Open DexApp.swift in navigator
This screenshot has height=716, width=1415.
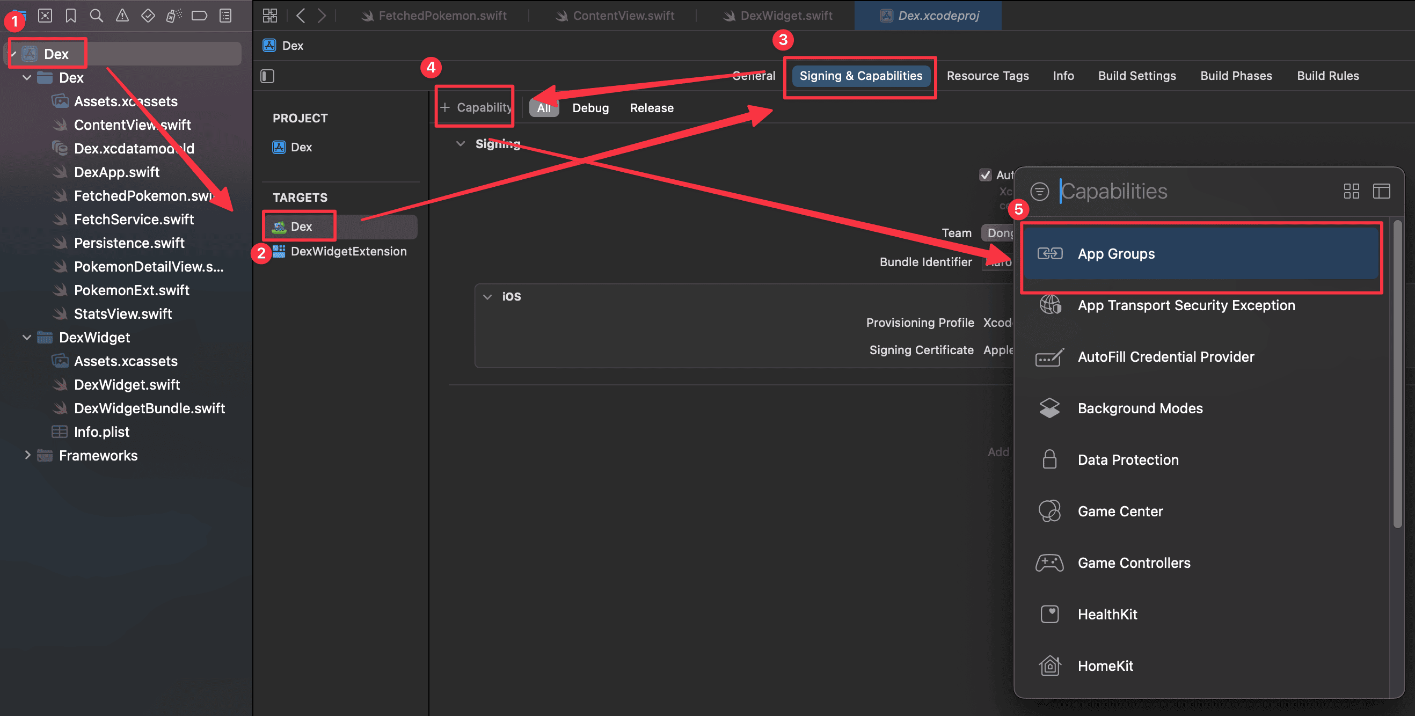(x=116, y=172)
